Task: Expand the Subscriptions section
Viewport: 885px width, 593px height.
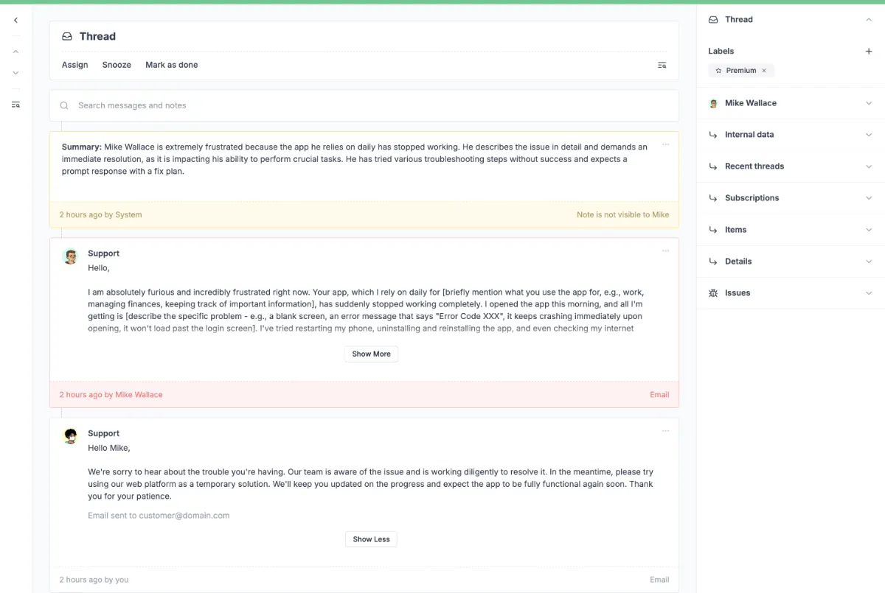Action: (869, 197)
